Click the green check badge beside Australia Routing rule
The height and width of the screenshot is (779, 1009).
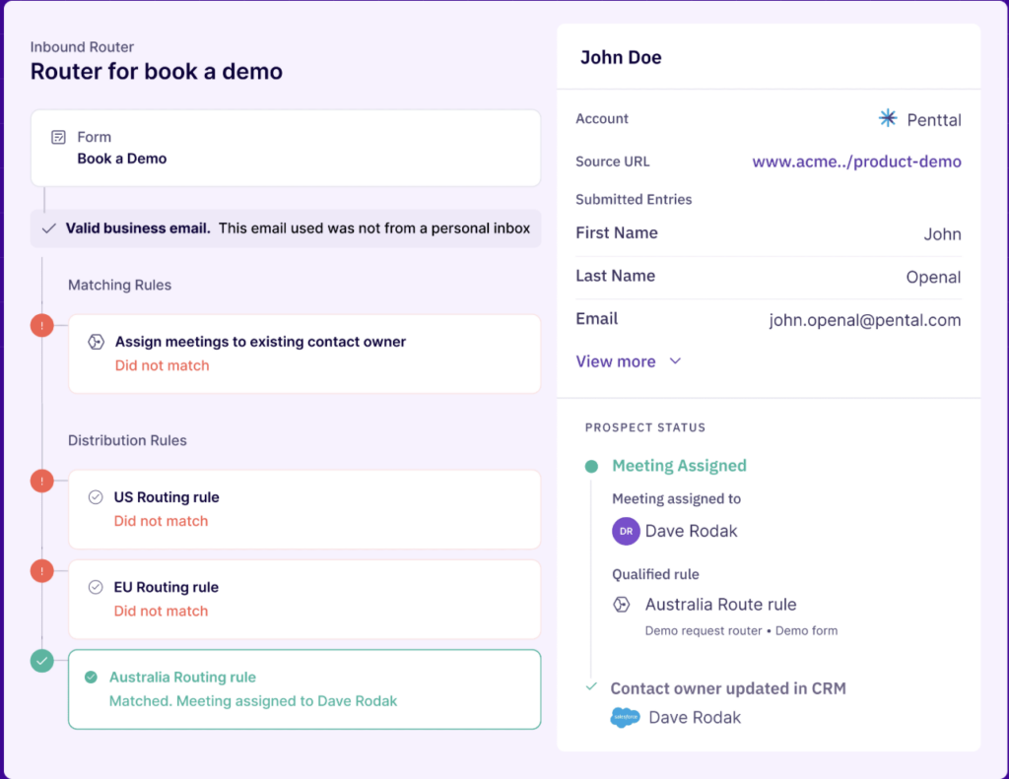(x=41, y=662)
